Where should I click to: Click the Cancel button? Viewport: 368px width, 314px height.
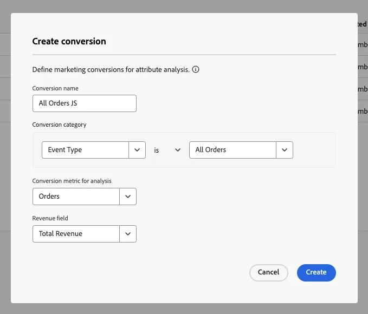[x=269, y=273]
